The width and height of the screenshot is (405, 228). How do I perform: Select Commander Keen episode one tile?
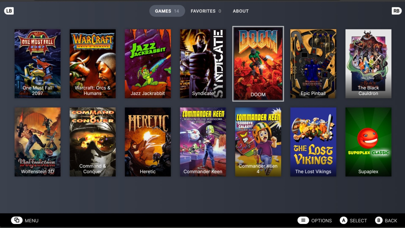pos(203,142)
